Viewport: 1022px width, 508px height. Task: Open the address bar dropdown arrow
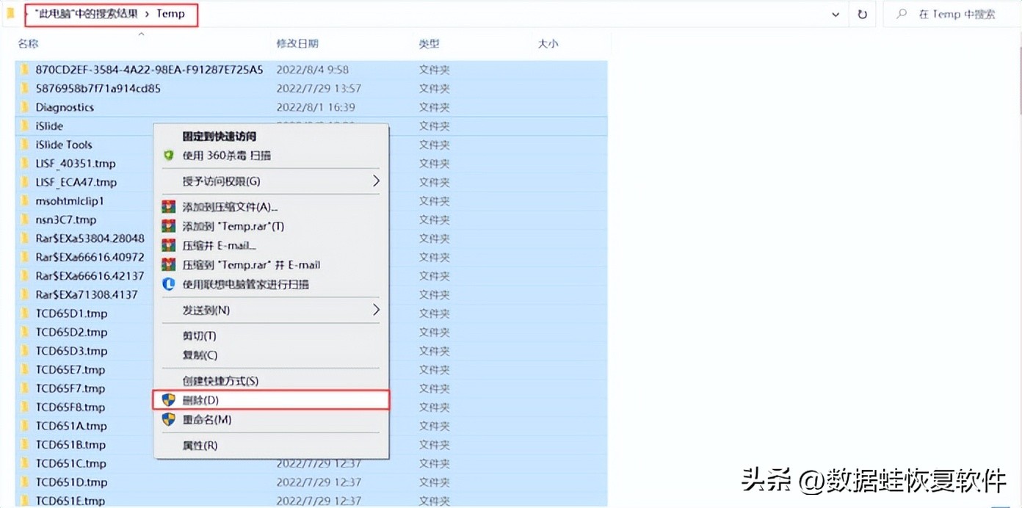click(x=835, y=14)
